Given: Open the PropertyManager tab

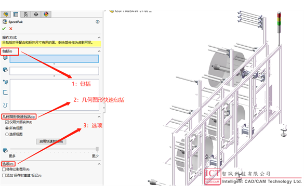Looking at the screenshot, I should (x=16, y=14).
